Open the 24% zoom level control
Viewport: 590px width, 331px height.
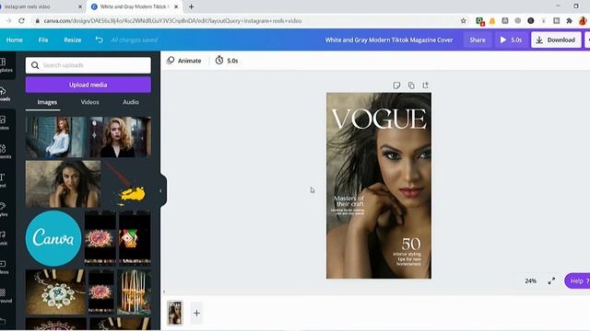531,280
